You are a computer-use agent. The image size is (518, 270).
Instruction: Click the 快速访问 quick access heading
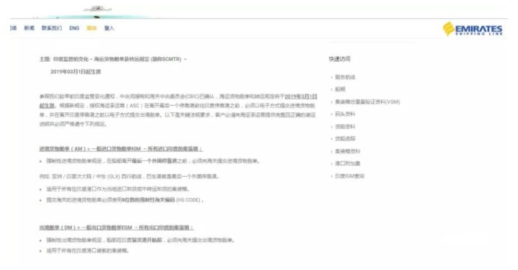(x=339, y=59)
